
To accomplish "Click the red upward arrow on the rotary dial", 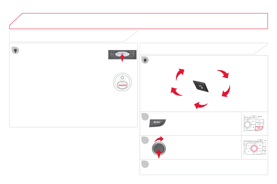I will pos(159,154).
